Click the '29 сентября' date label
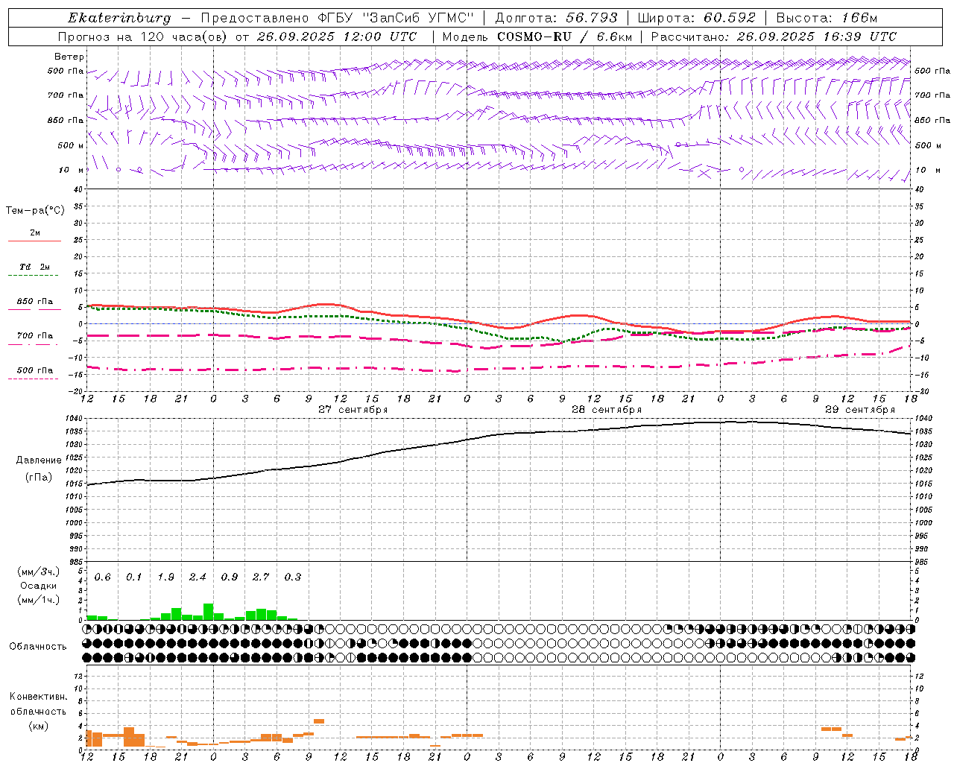Image resolution: width=954 pixels, height=763 pixels. tap(860, 410)
